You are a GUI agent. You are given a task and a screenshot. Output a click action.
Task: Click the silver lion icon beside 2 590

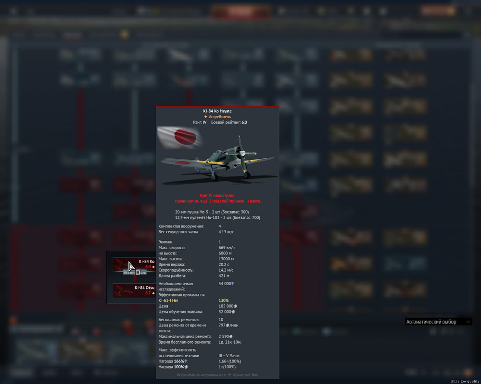[x=231, y=336]
